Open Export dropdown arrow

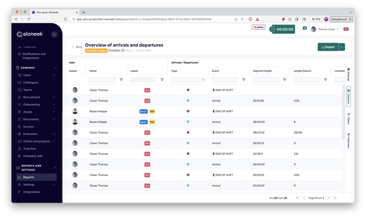[342, 47]
